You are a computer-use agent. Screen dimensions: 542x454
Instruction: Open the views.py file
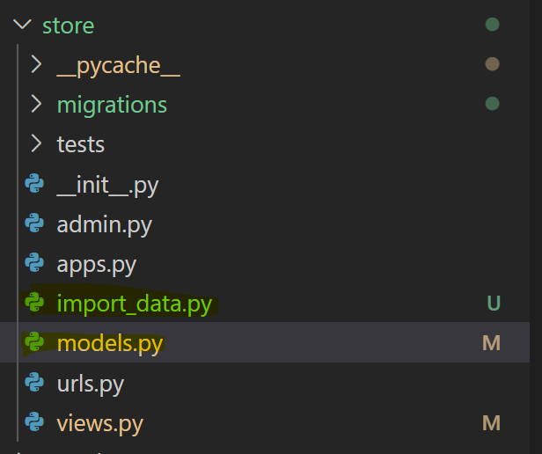tap(99, 424)
